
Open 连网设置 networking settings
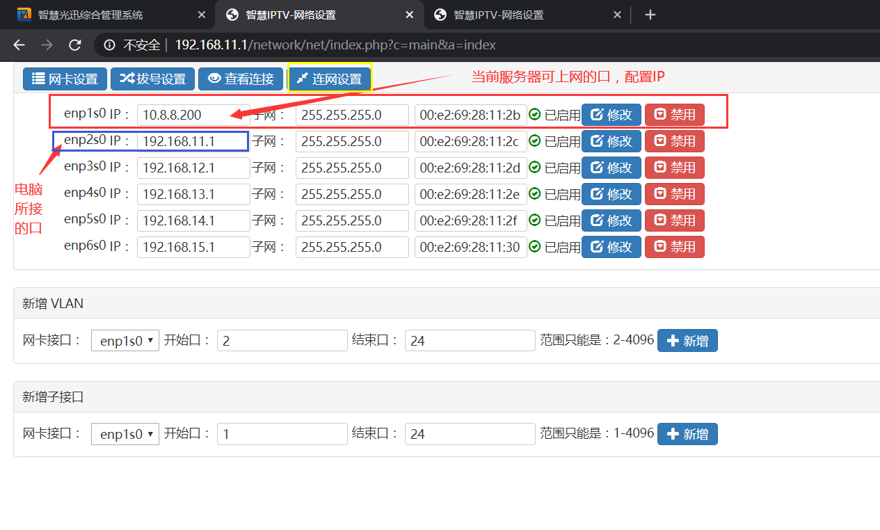330,79
